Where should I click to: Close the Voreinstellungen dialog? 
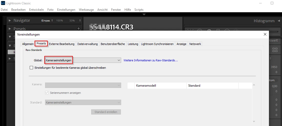coord(265,34)
